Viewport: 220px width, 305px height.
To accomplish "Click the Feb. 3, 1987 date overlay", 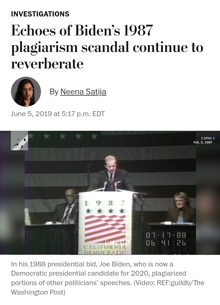I will [x=203, y=142].
